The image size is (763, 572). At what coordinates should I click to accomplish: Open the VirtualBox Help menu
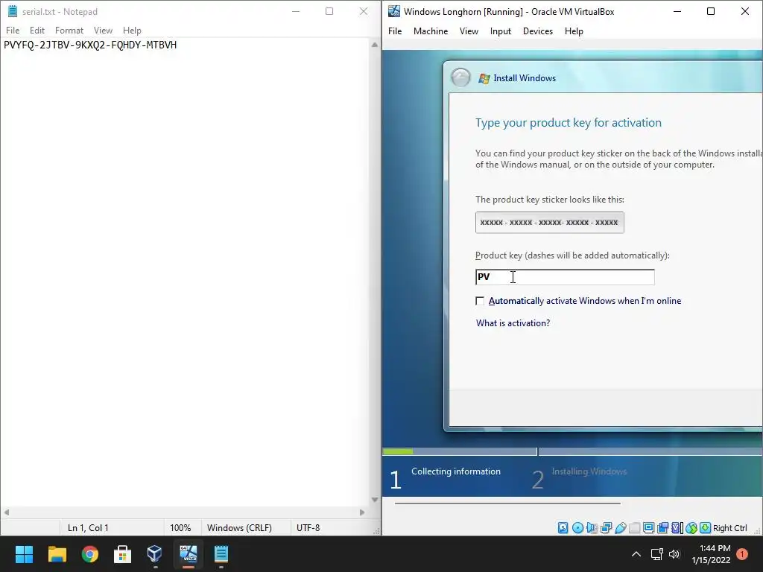pyautogui.click(x=574, y=31)
